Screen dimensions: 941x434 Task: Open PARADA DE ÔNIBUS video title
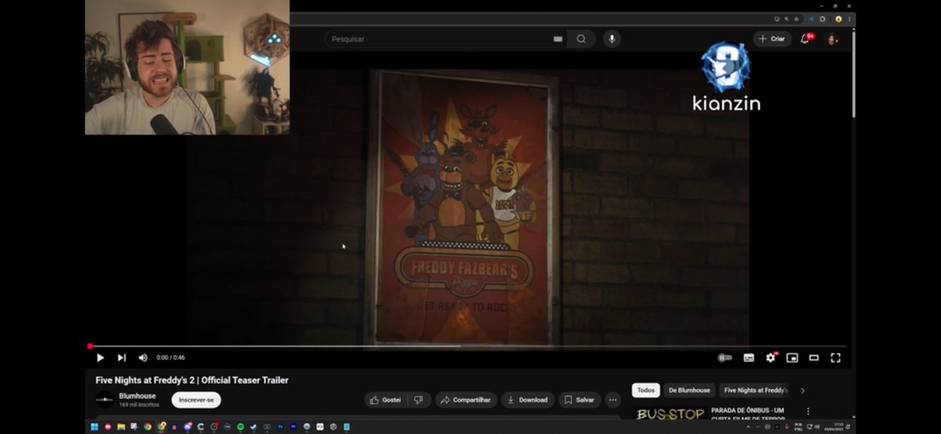point(748,413)
